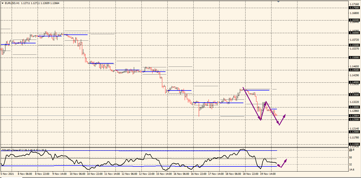Click the 10 Nov 22:00 time label
The height and width of the screenshot is (178, 361).
point(95,174)
